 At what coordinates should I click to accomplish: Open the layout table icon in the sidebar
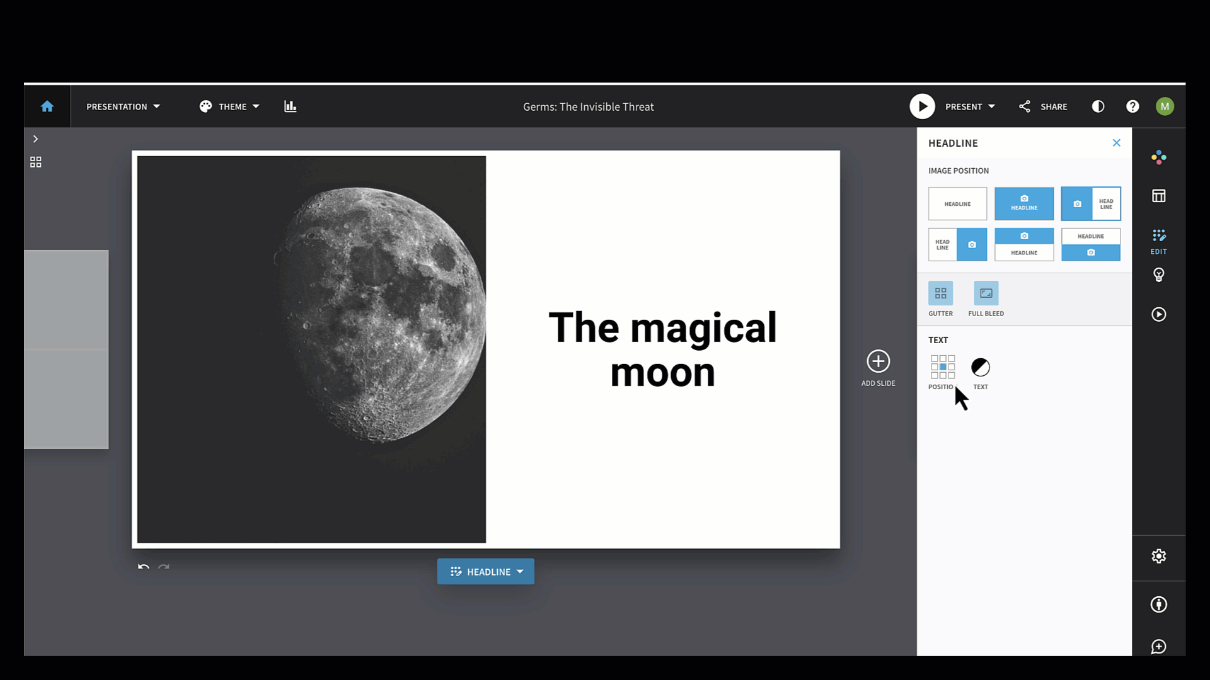coord(1158,196)
